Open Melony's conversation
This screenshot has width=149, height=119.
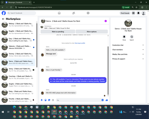[x=18, y=25]
